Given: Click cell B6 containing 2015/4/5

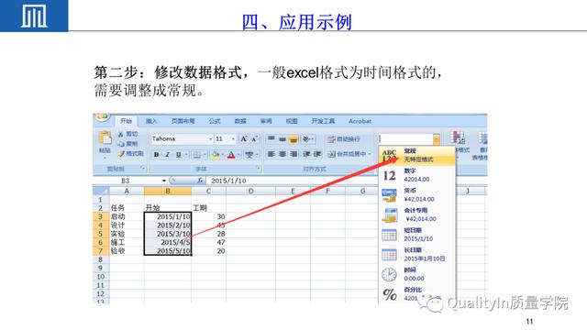Looking at the screenshot, I should (x=168, y=242).
